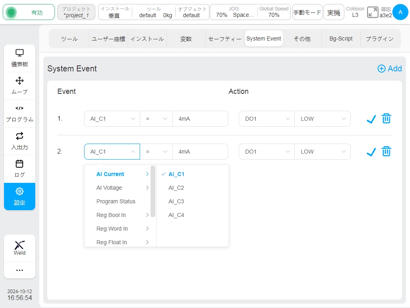This screenshot has height=308, width=410.
Task: Switch to the Bg-Script tab
Action: (x=341, y=39)
